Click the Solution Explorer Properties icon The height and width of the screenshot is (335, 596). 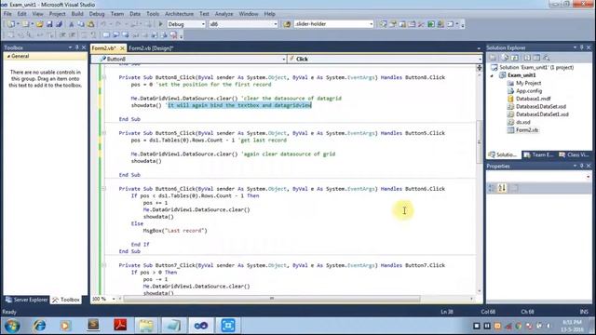tap(493, 58)
